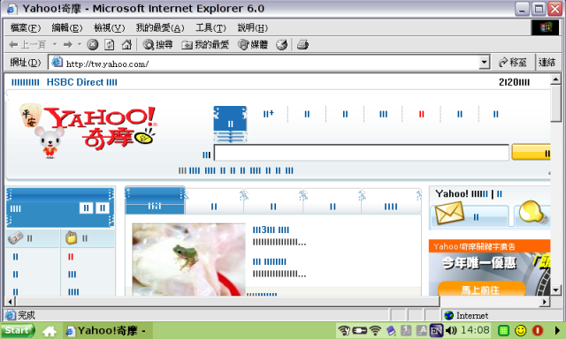
Task: Open the 工具(T) menu
Action: (210, 27)
